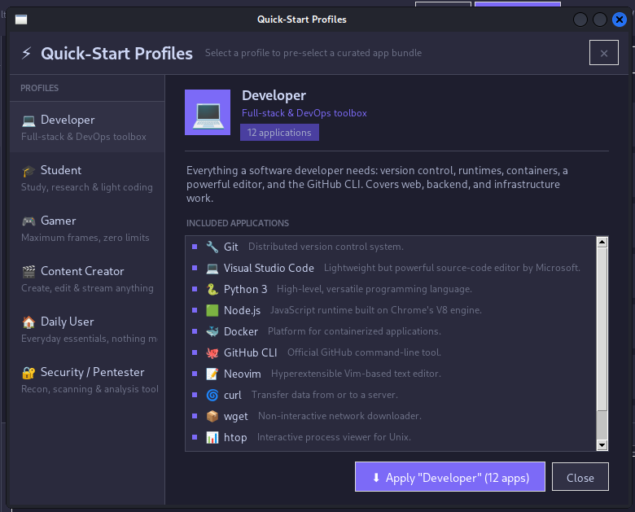Select the Gamer profile
This screenshot has height=512, width=635.
(87, 228)
